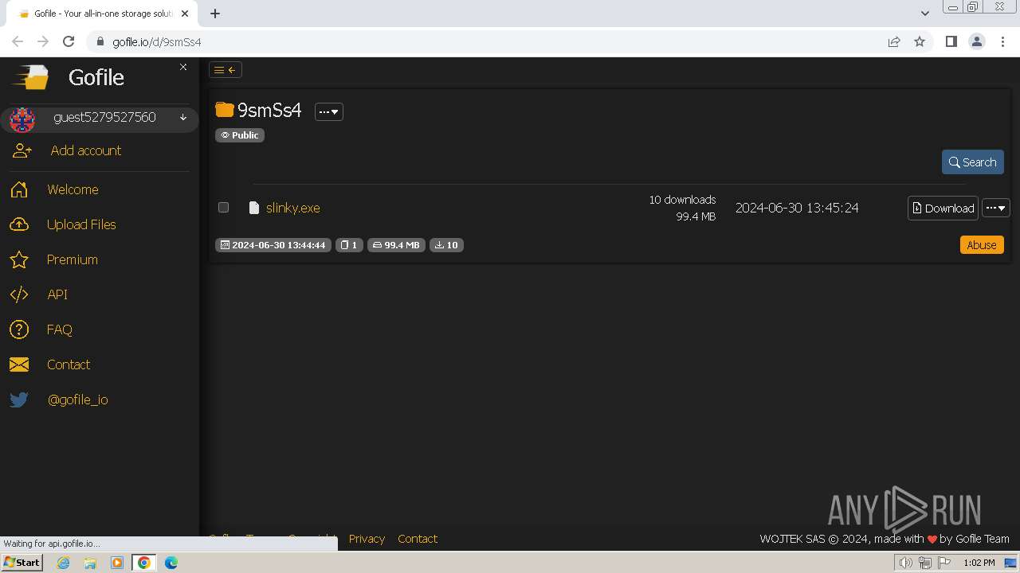Click the Download button for slinky.exe
Image resolution: width=1020 pixels, height=573 pixels.
click(943, 208)
